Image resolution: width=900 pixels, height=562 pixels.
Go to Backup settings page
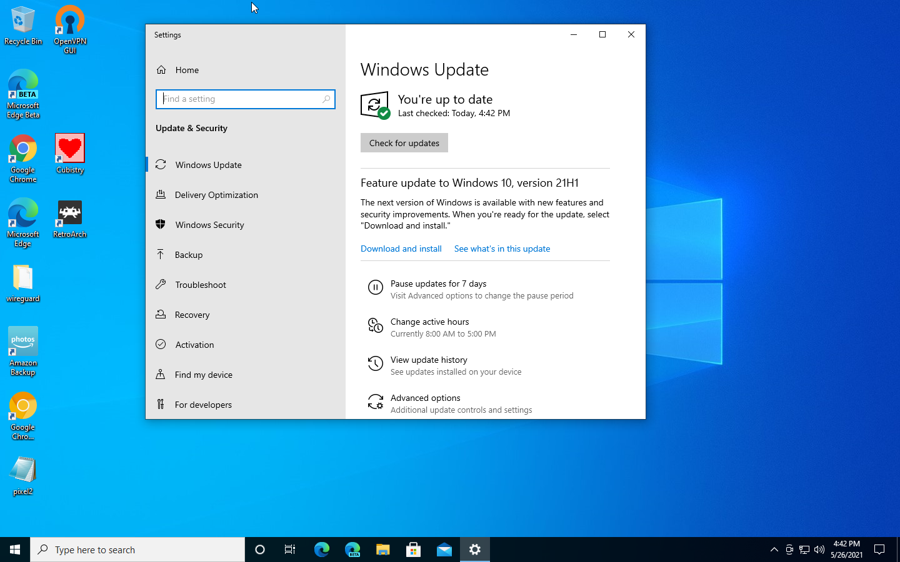coord(189,255)
